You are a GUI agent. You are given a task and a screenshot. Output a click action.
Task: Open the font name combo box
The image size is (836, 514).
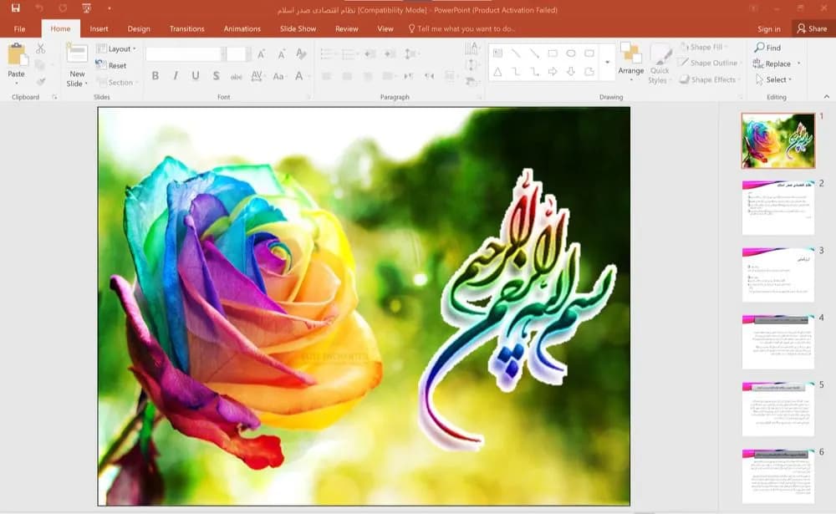(x=185, y=53)
